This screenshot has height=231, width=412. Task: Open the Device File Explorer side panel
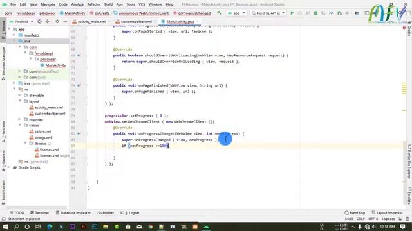pos(409,162)
